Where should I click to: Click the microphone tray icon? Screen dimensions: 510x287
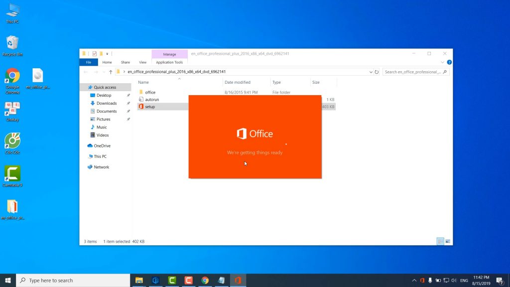pos(430,280)
